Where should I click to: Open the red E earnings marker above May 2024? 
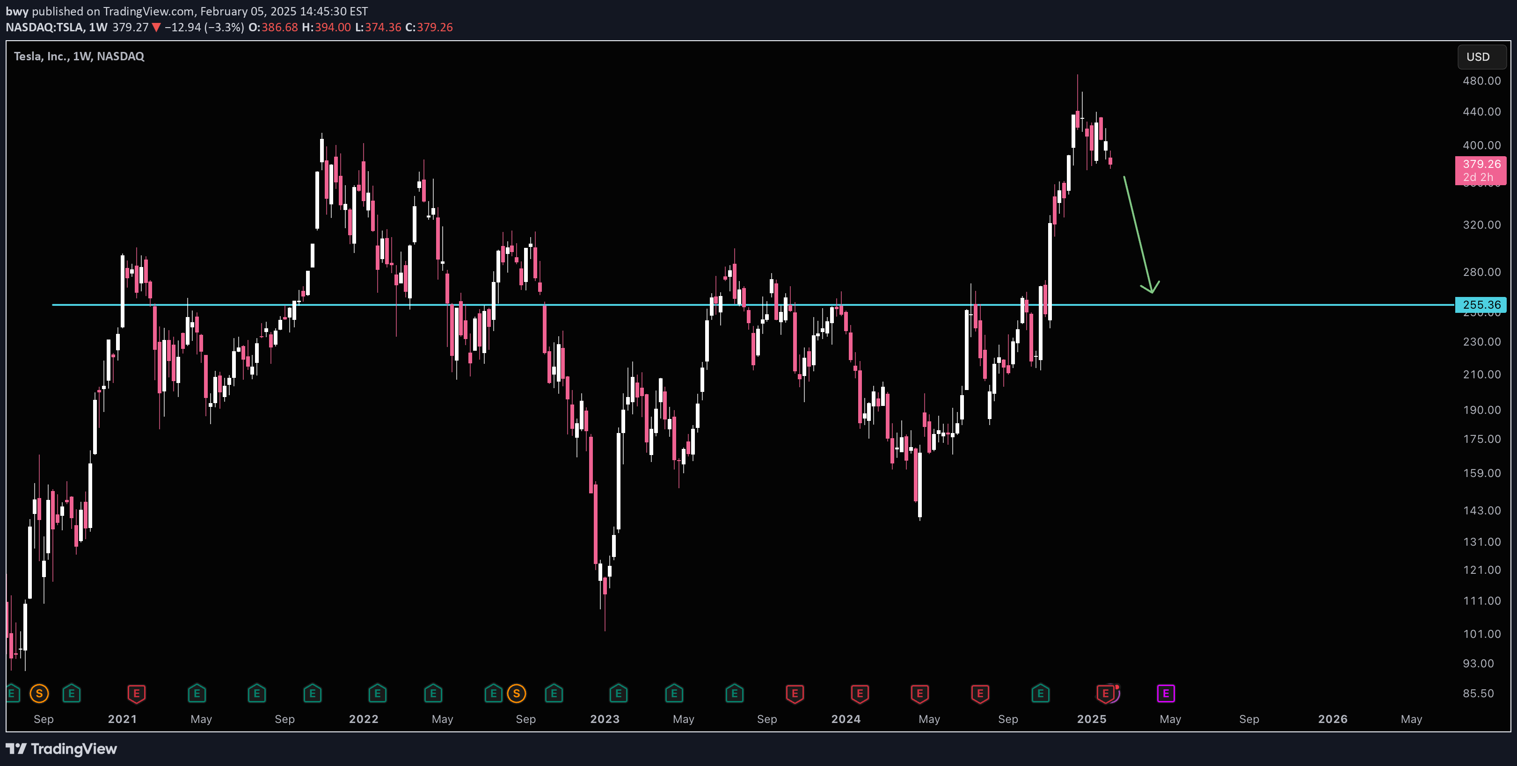[x=920, y=694]
